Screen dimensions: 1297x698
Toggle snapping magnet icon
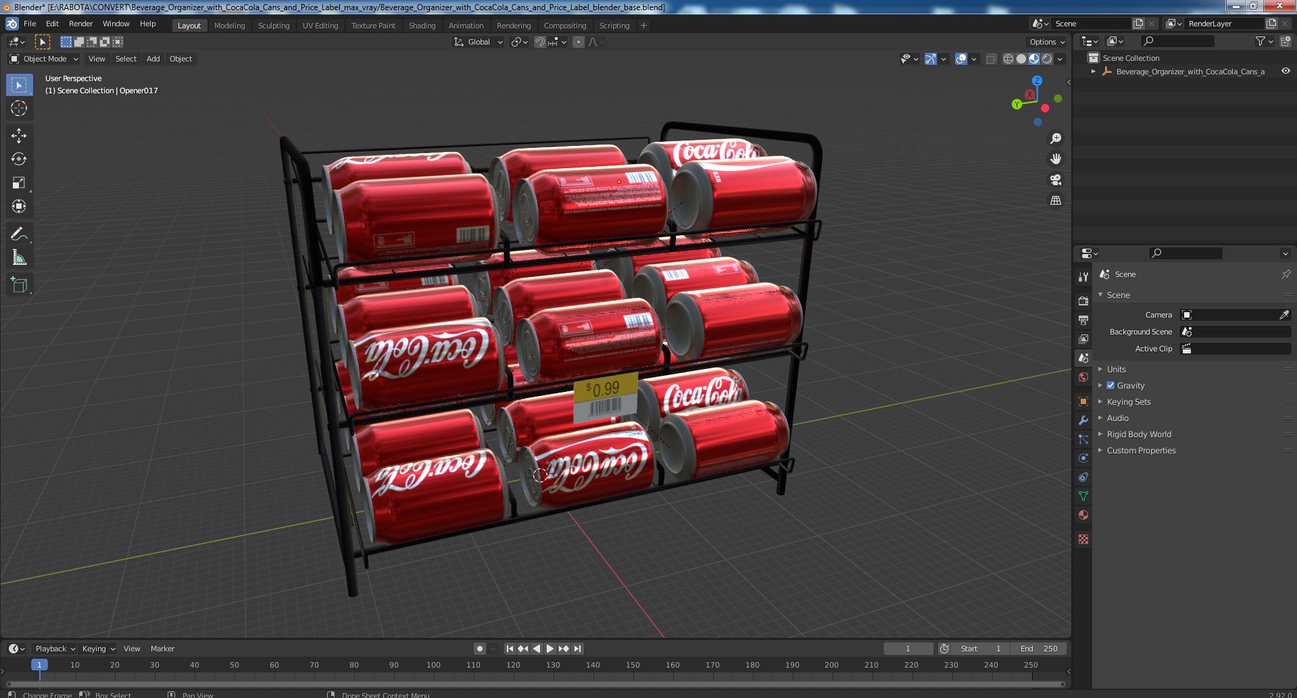pyautogui.click(x=540, y=42)
